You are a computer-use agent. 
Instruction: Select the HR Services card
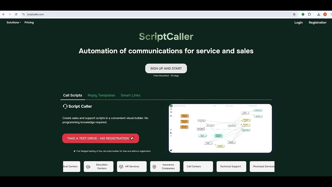point(132,166)
